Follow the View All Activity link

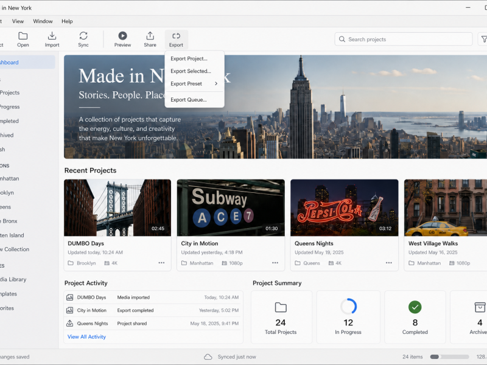pyautogui.click(x=86, y=337)
